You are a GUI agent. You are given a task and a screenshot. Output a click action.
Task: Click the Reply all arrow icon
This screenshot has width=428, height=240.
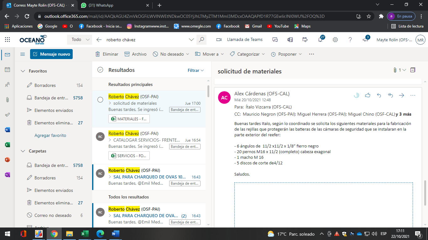click(390, 95)
